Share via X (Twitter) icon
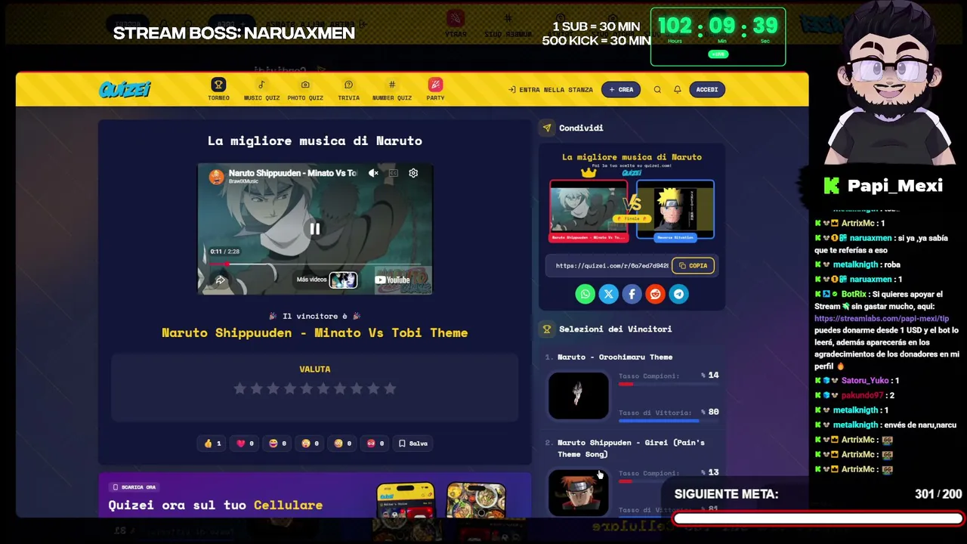Viewport: 967px width, 544px height. pyautogui.click(x=608, y=294)
